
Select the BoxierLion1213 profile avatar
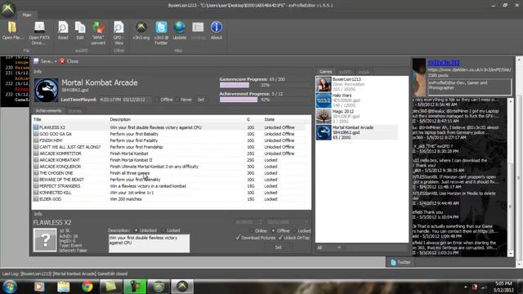(324, 84)
